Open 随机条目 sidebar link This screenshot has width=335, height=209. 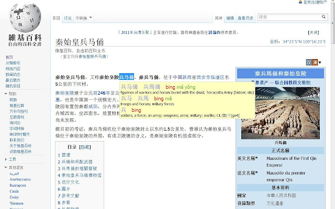[13, 86]
